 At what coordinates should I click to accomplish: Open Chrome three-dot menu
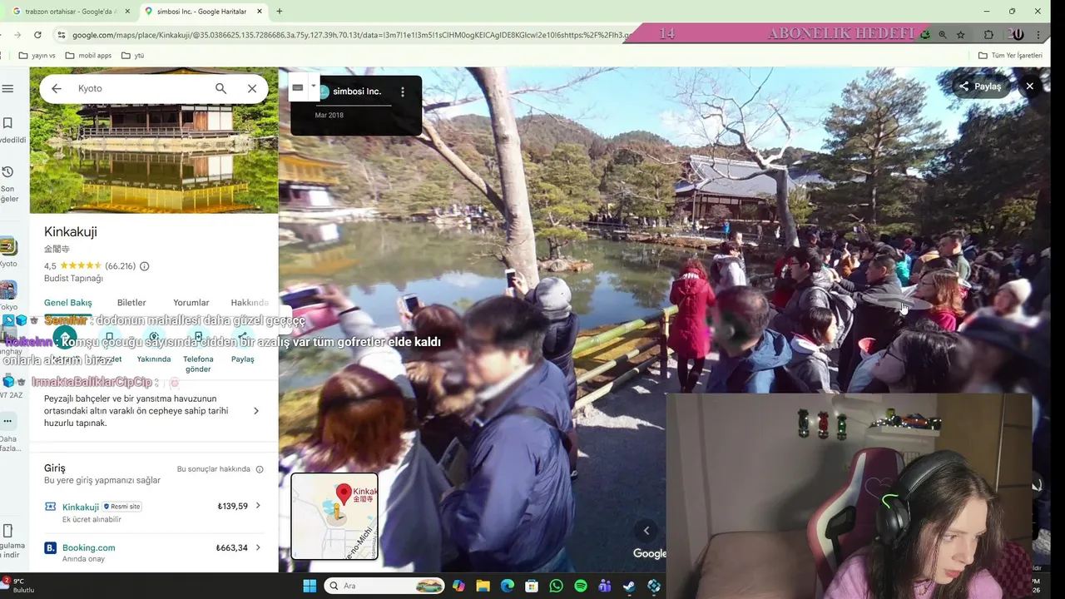[x=1039, y=35]
